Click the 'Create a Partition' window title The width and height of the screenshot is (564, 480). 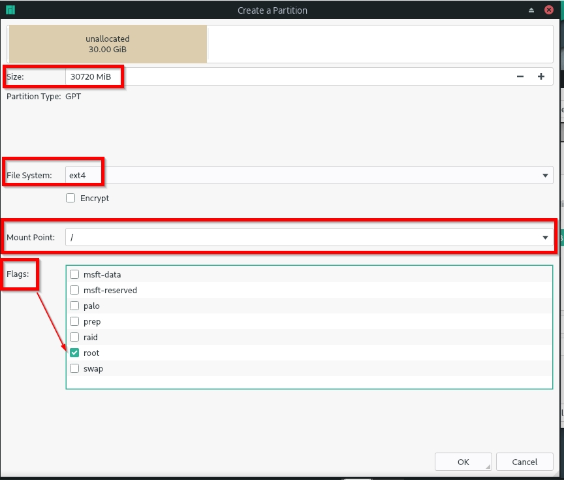pos(272,10)
